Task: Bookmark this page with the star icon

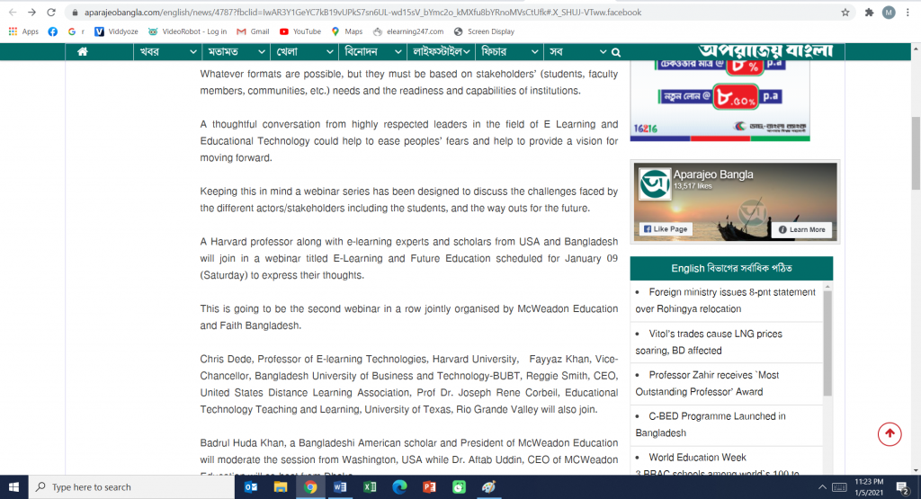Action: 845,13
